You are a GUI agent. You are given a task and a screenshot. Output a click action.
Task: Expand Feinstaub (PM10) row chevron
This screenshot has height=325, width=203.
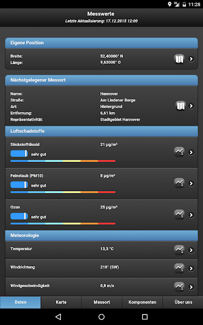[191, 183]
